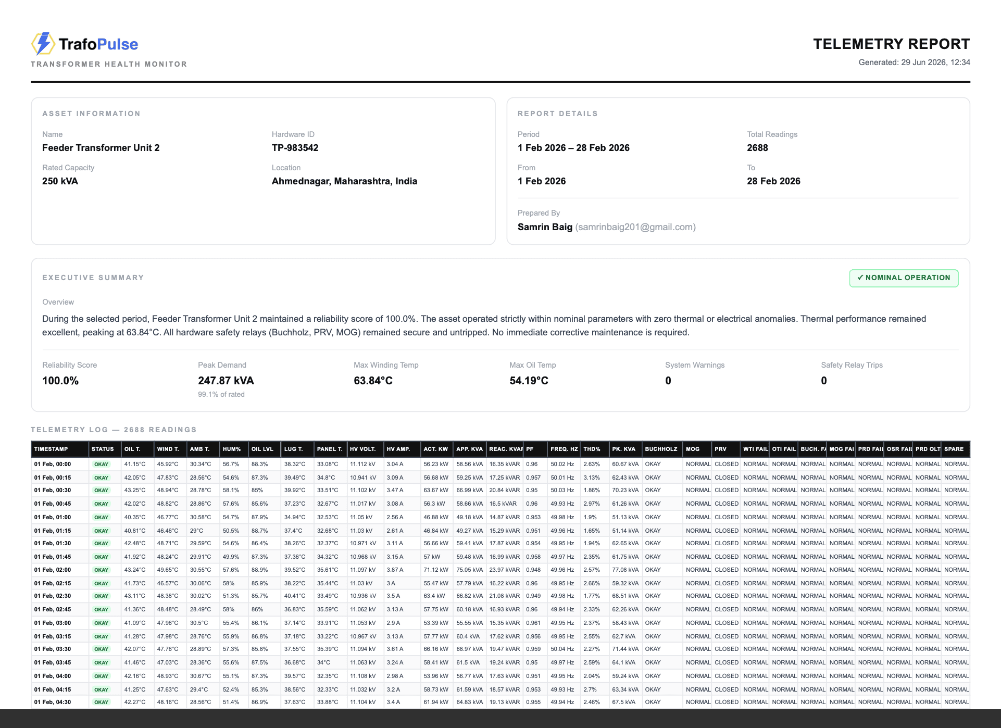Click the TrafoPulse lightning bolt logo icon
The image size is (1001, 728).
pyautogui.click(x=43, y=44)
